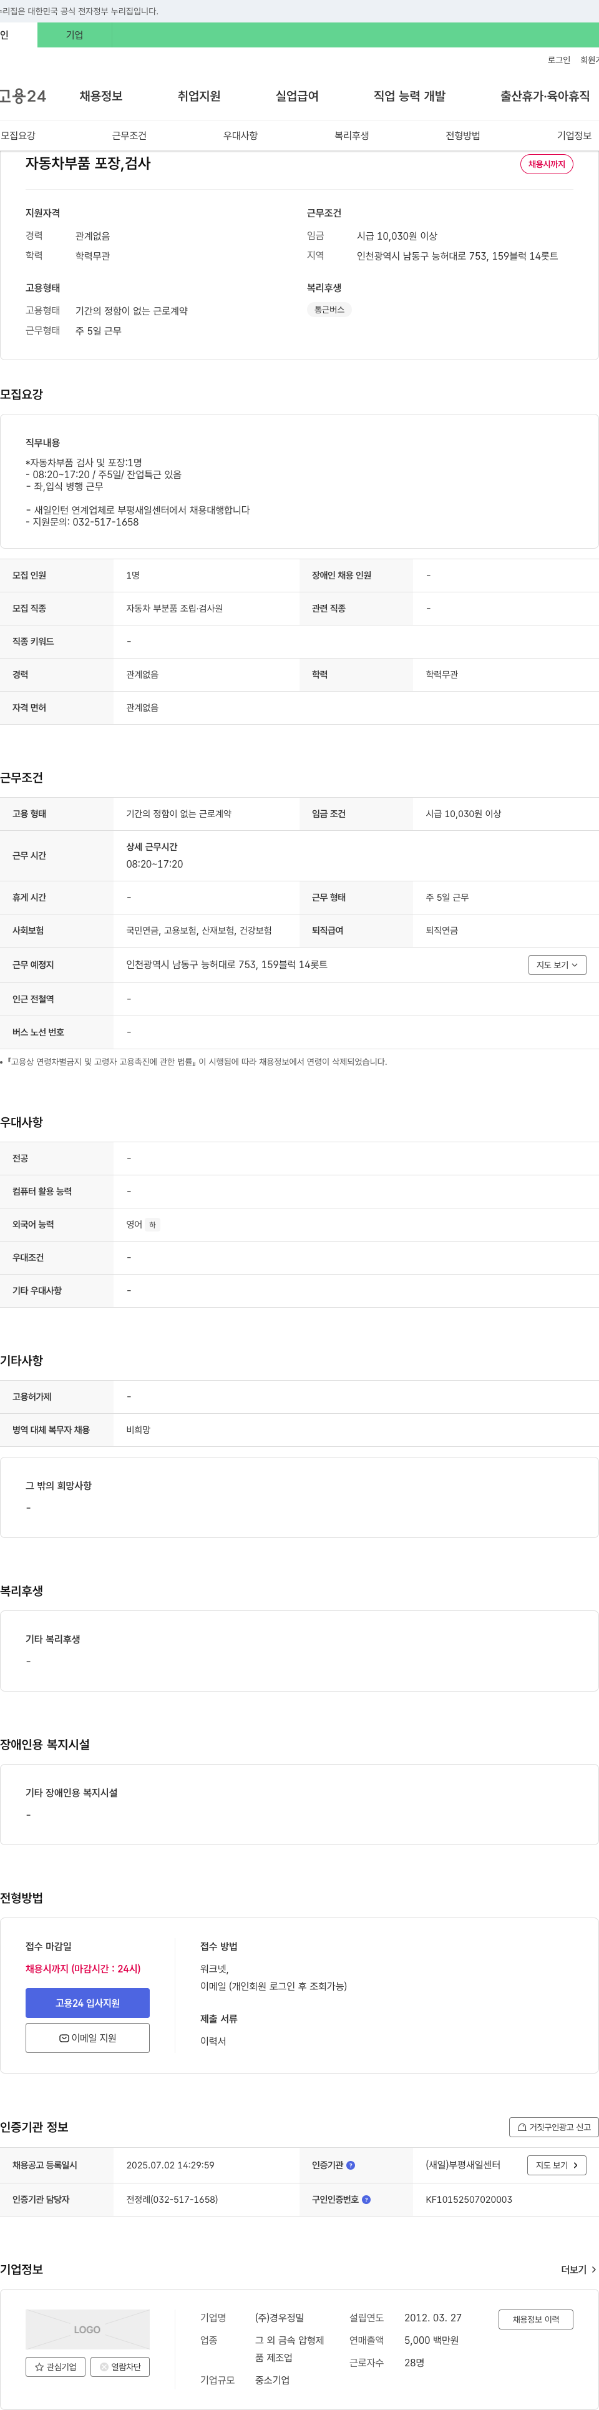Viewport: 599px width, 2410px height.
Task: Jump to the 전형방법 section tab
Action: [463, 135]
